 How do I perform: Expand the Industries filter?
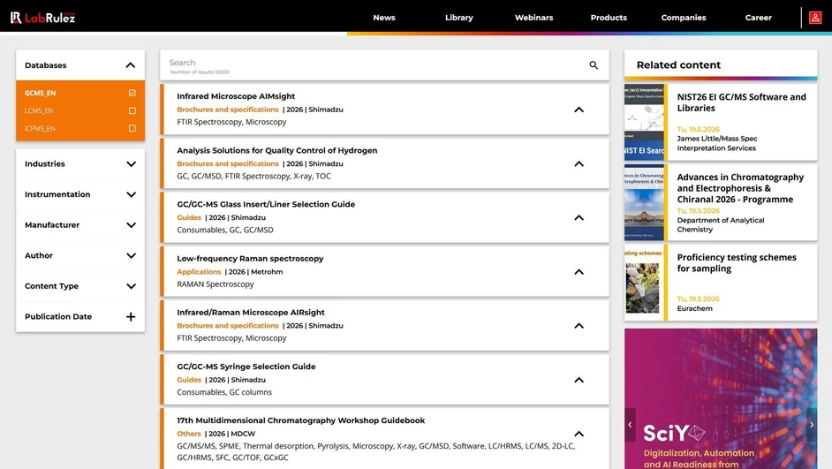pyautogui.click(x=131, y=164)
